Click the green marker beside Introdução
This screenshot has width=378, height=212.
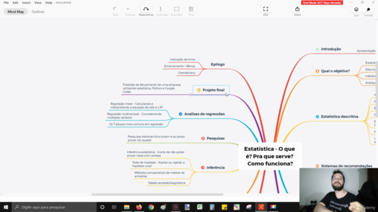317,49
